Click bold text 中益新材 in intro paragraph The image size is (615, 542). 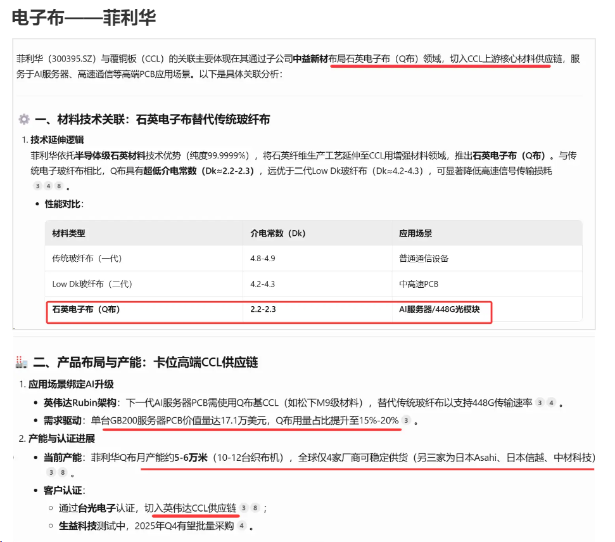(x=310, y=59)
